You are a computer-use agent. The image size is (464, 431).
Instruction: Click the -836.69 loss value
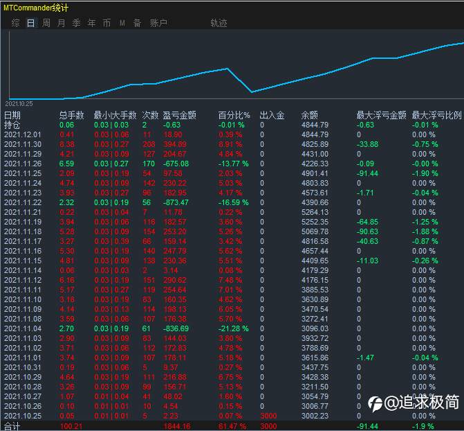(176, 328)
